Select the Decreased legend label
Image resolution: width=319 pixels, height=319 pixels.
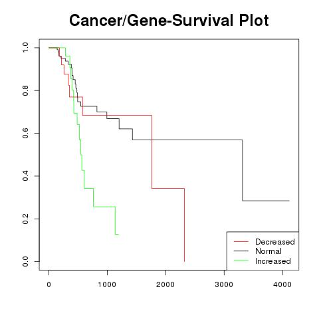pyautogui.click(x=275, y=242)
